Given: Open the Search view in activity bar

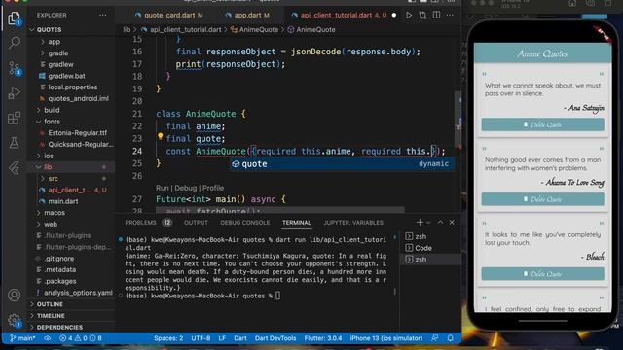Looking at the screenshot, I should (15, 43).
